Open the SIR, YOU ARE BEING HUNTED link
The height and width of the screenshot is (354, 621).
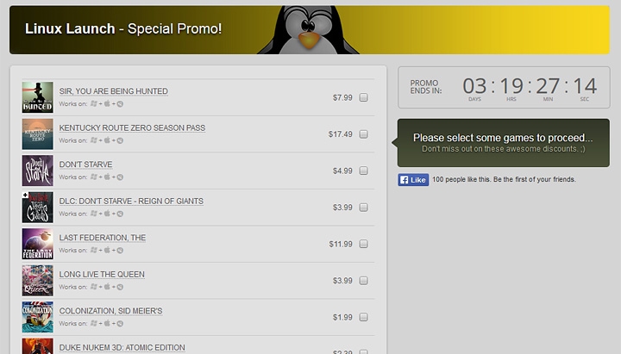114,91
